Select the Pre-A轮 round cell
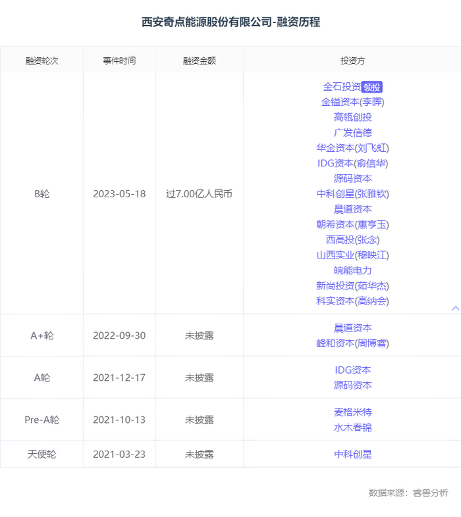 [x=42, y=420]
